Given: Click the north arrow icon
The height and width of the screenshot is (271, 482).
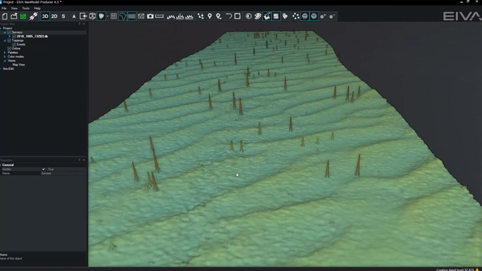Looking at the screenshot, I should click(x=74, y=16).
